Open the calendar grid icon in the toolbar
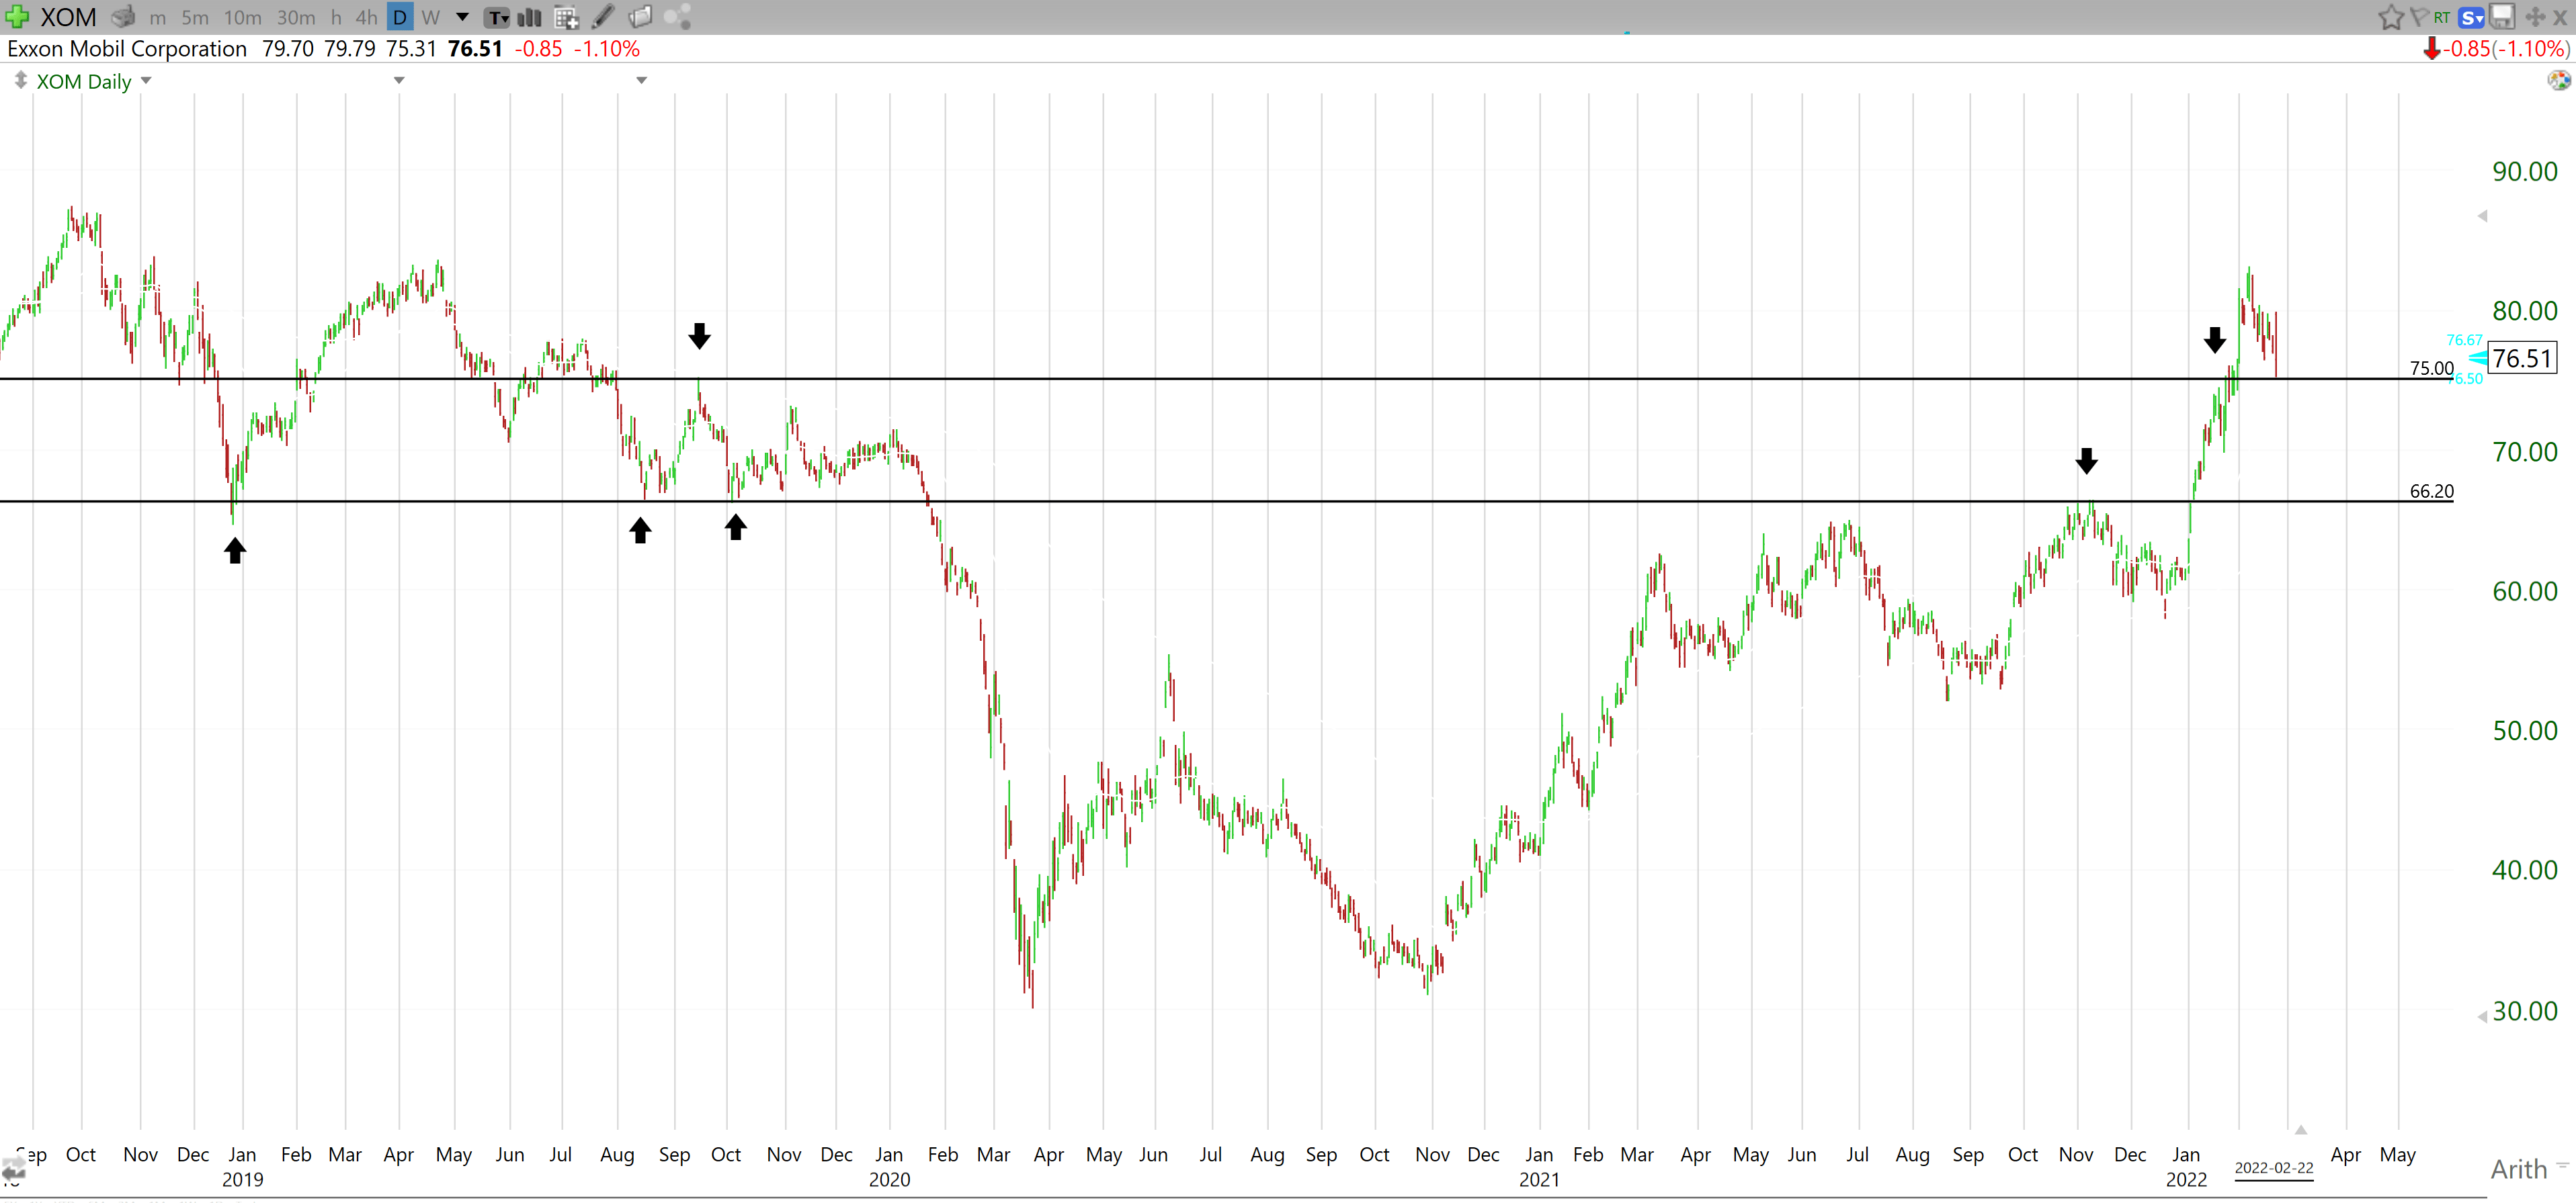2576x1203 pixels. click(567, 17)
